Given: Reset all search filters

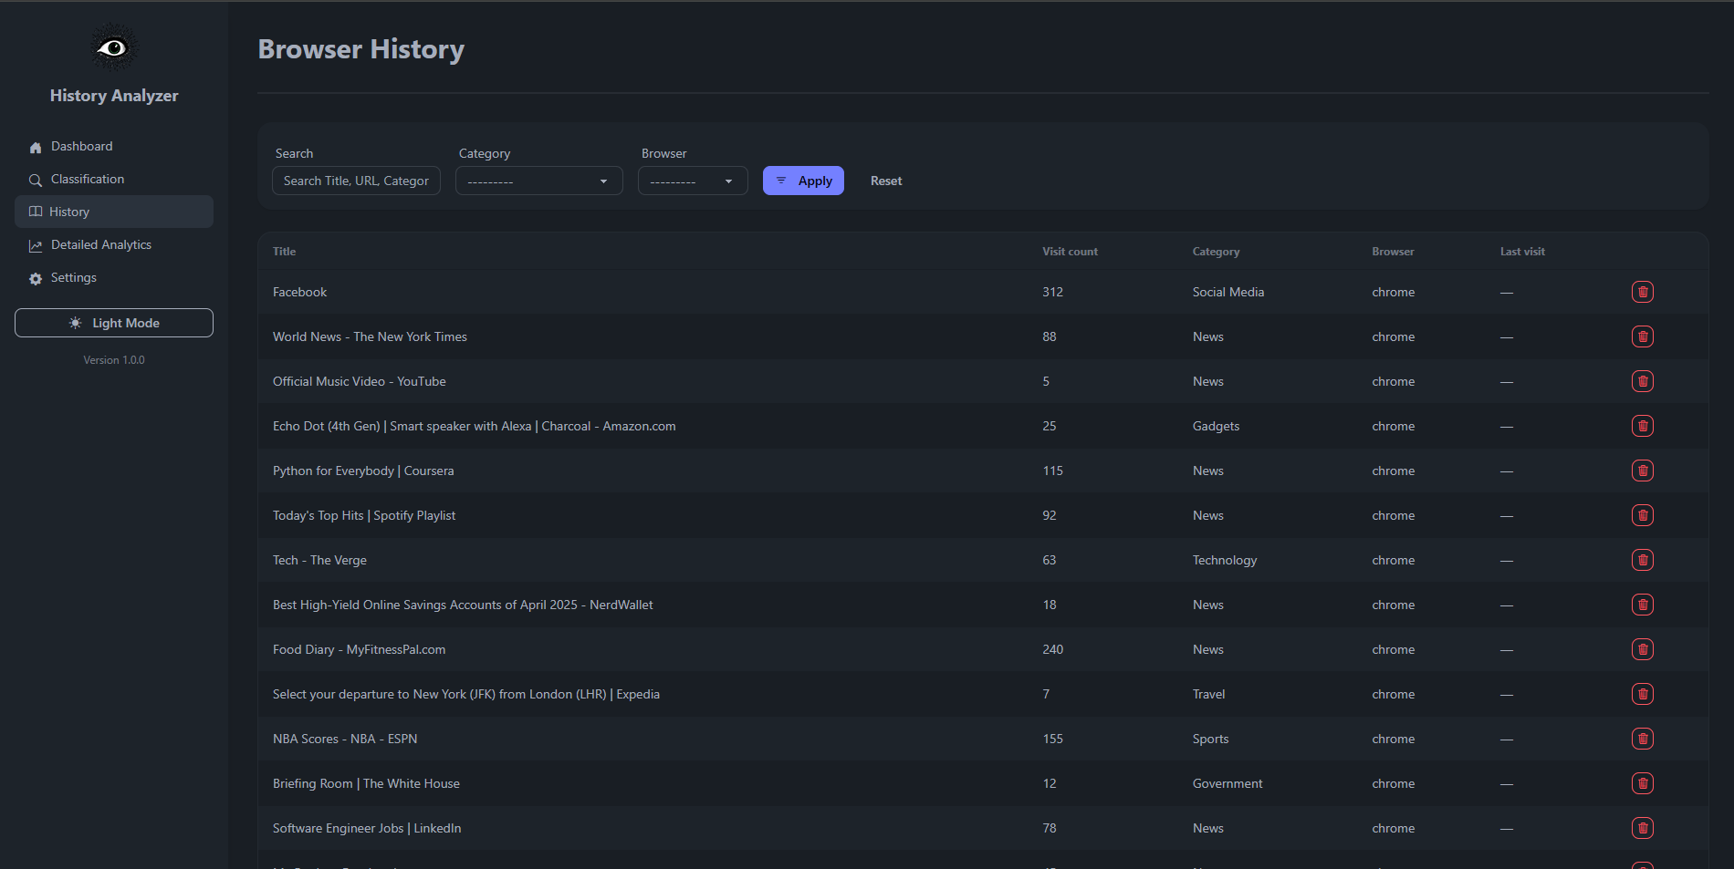Looking at the screenshot, I should (x=885, y=181).
